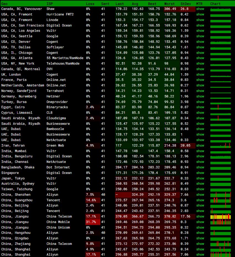
Task: Click the 26.8 StDev value
Action: click(x=184, y=9)
